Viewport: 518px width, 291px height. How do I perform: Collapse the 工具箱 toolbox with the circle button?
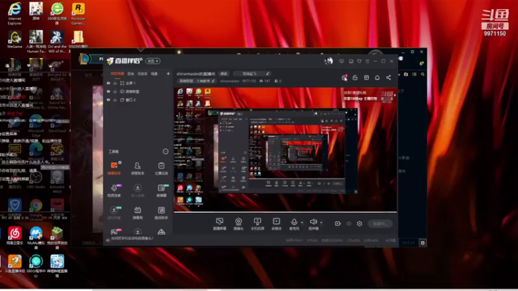point(166,151)
